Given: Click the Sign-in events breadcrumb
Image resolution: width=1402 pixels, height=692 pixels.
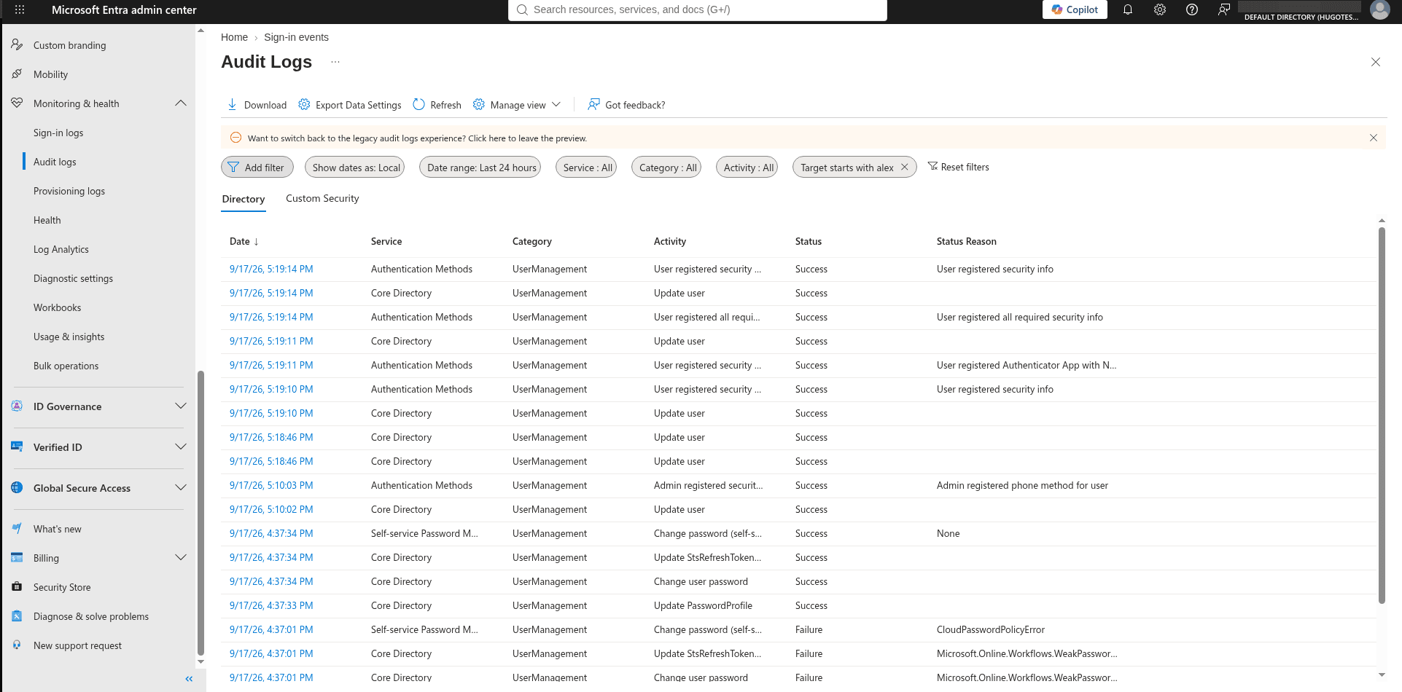Looking at the screenshot, I should coord(296,37).
